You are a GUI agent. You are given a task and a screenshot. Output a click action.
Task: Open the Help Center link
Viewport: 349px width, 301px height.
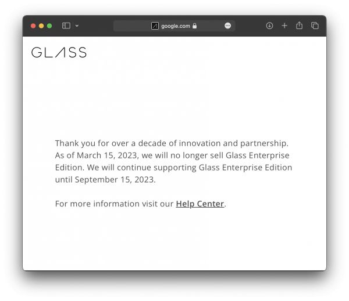tap(200, 204)
